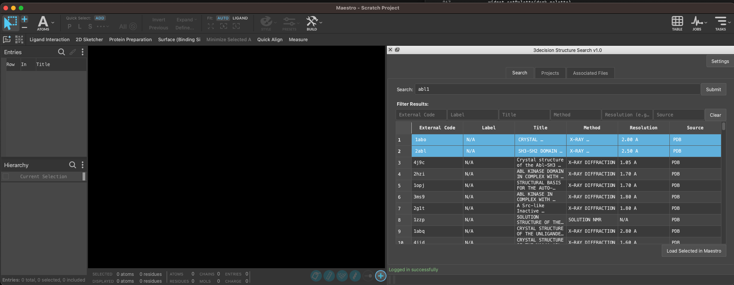Expand the BUILD dropdown arrow

(x=321, y=23)
